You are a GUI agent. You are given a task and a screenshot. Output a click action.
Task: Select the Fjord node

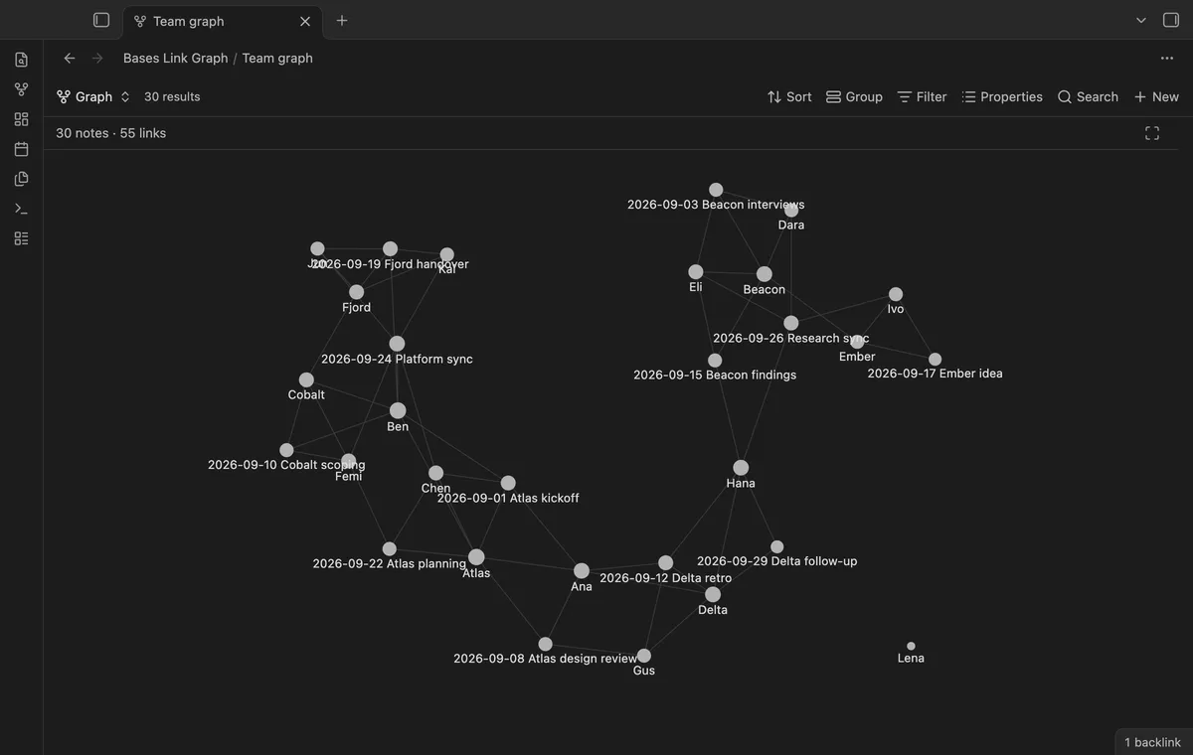(x=356, y=292)
